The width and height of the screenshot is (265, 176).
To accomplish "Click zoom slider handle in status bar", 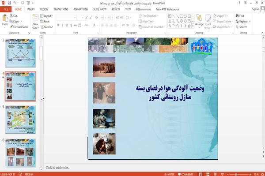I will 236,174.
